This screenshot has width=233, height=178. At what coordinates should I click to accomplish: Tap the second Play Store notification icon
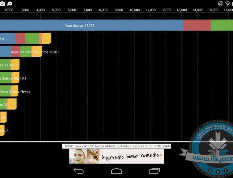pos(9,3)
